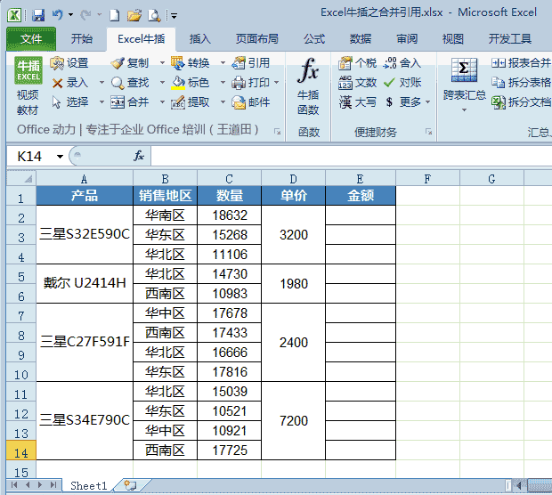Click the 录入 red X icon

pos(57,83)
